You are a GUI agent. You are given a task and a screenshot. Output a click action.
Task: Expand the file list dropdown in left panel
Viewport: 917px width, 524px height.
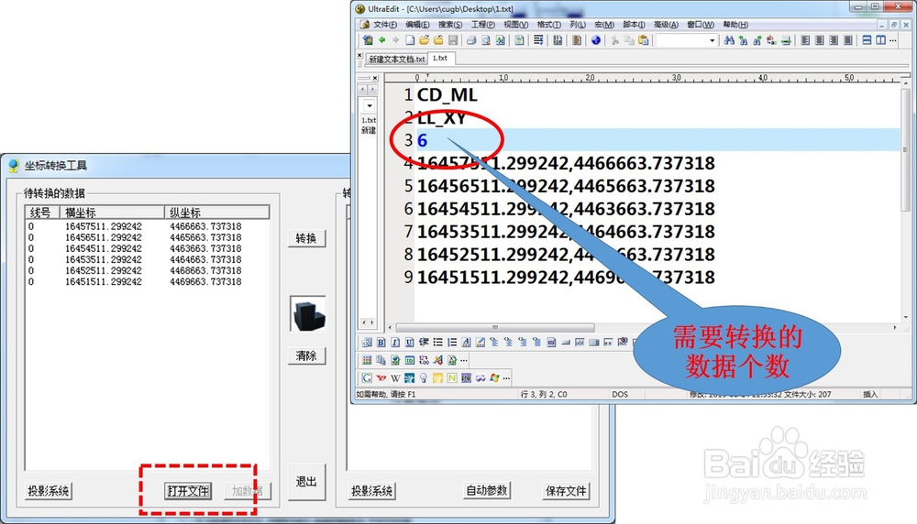coord(369,105)
